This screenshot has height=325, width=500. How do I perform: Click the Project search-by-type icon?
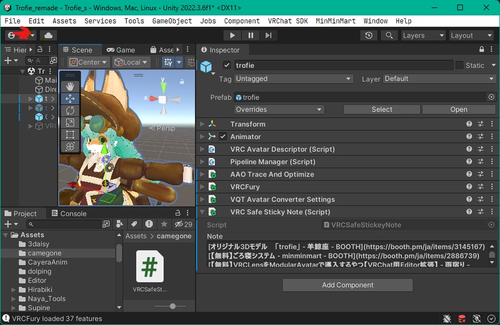[120, 224]
